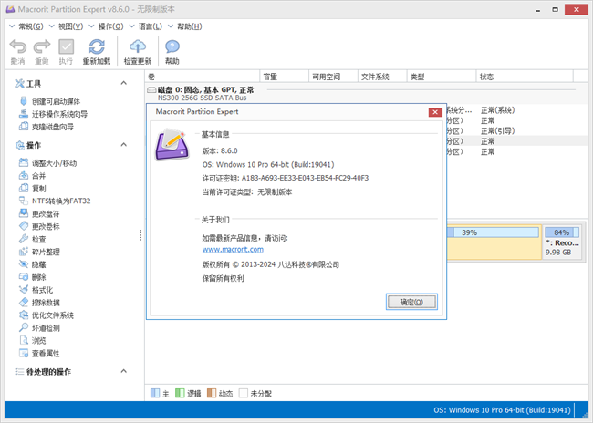Screen dimensions: 593x423
Task: Click the purple disk logo in dialog
Action: tap(172, 145)
